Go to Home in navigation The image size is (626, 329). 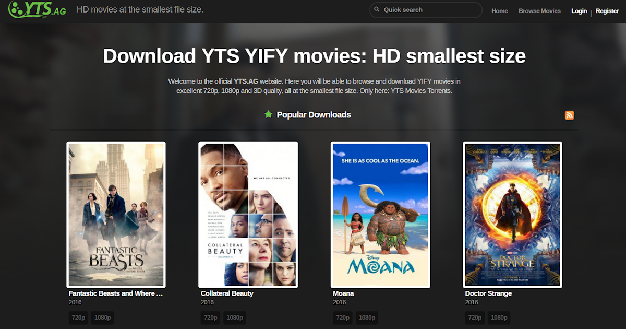[500, 11]
